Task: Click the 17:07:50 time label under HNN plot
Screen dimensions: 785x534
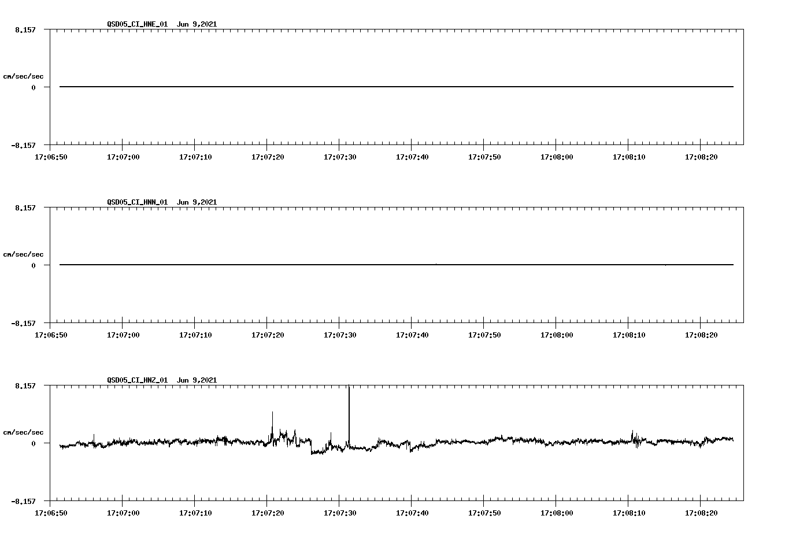Action: coord(484,335)
